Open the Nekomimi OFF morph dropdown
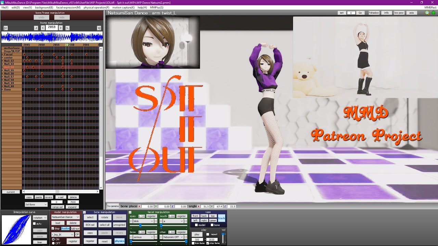 pyautogui.click(x=173, y=237)
